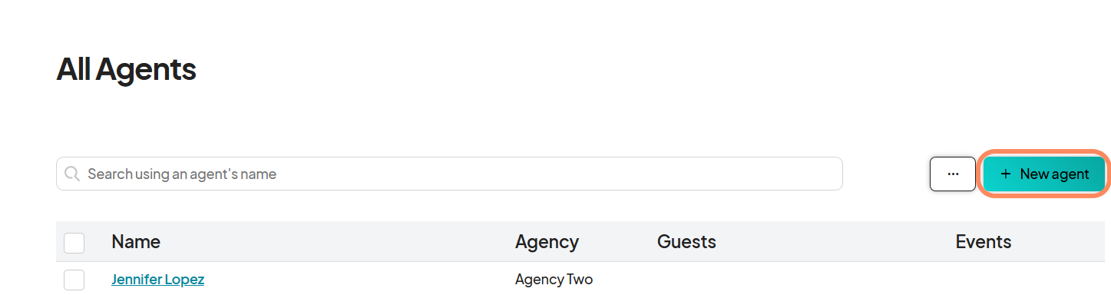Open the three-dots more options button

point(953,174)
